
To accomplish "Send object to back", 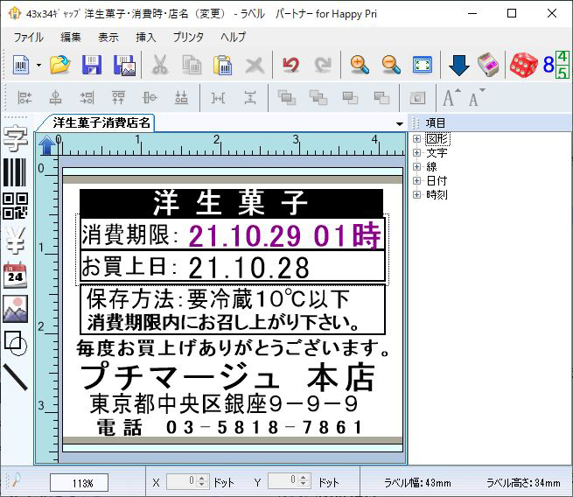I will click(318, 98).
